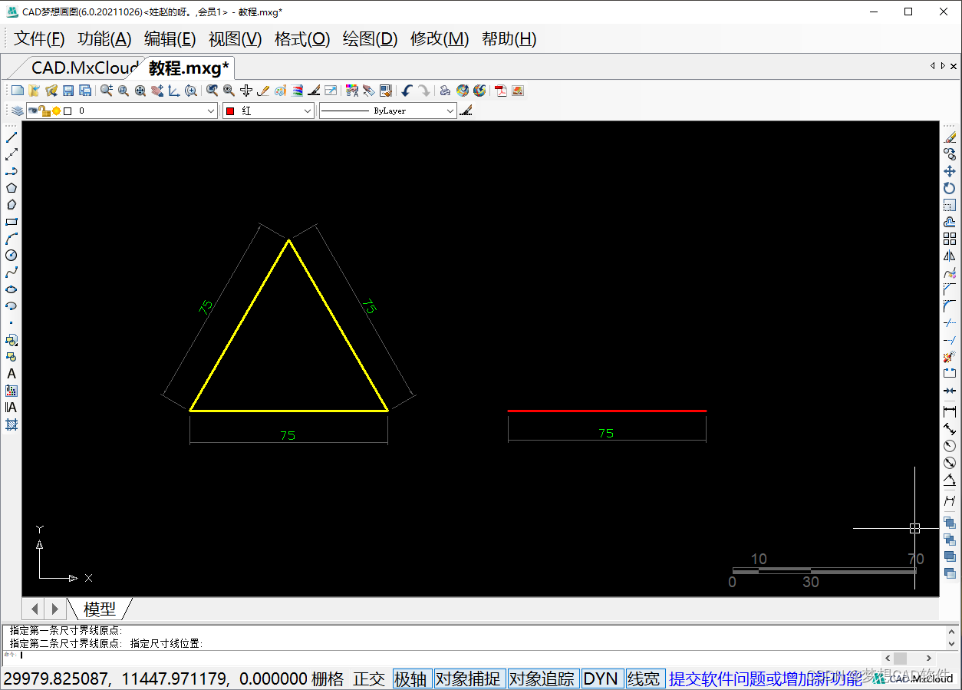Click the Print icon
The height and width of the screenshot is (690, 962).
point(445,91)
